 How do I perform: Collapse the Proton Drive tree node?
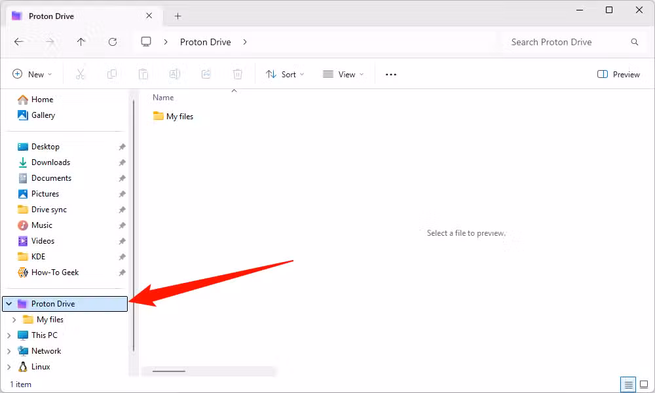(9, 304)
